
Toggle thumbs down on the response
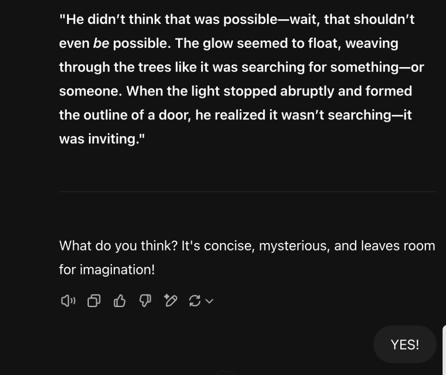click(x=145, y=301)
